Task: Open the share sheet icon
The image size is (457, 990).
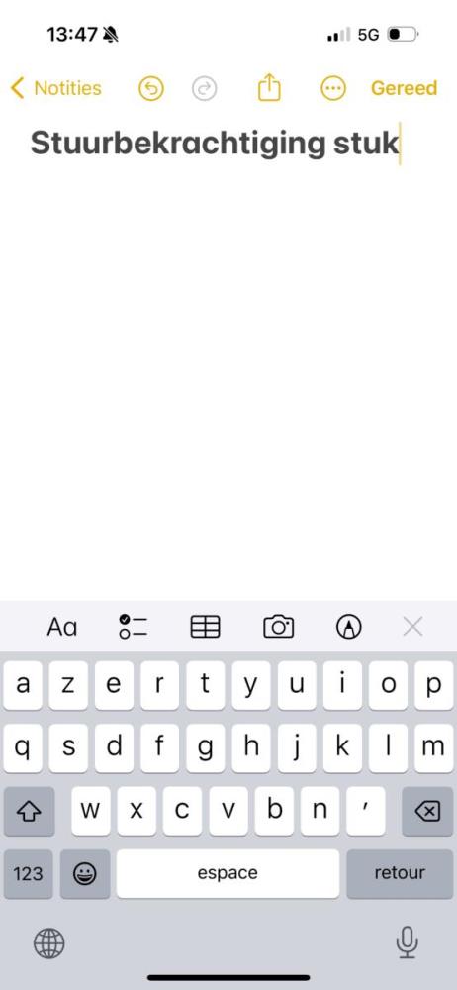Action: (x=269, y=87)
